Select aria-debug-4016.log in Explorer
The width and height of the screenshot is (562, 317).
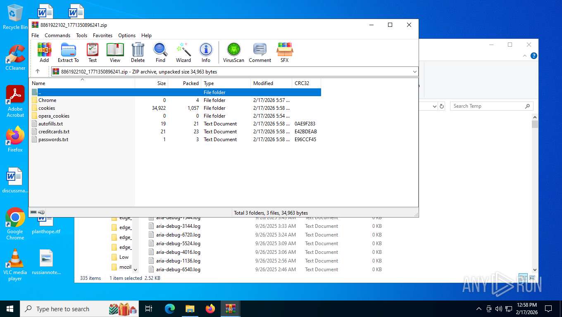(x=178, y=252)
